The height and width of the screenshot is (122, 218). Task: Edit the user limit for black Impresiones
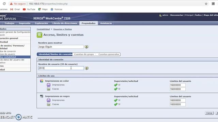(x=177, y=100)
